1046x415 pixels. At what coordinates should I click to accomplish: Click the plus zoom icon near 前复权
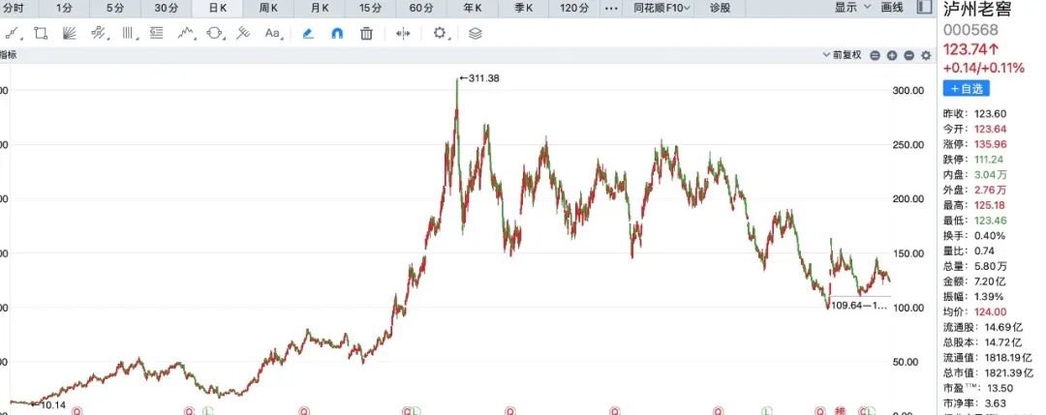point(892,56)
